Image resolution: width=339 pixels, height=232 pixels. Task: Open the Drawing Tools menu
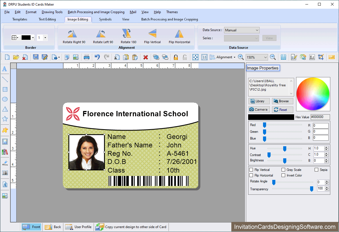(52, 12)
